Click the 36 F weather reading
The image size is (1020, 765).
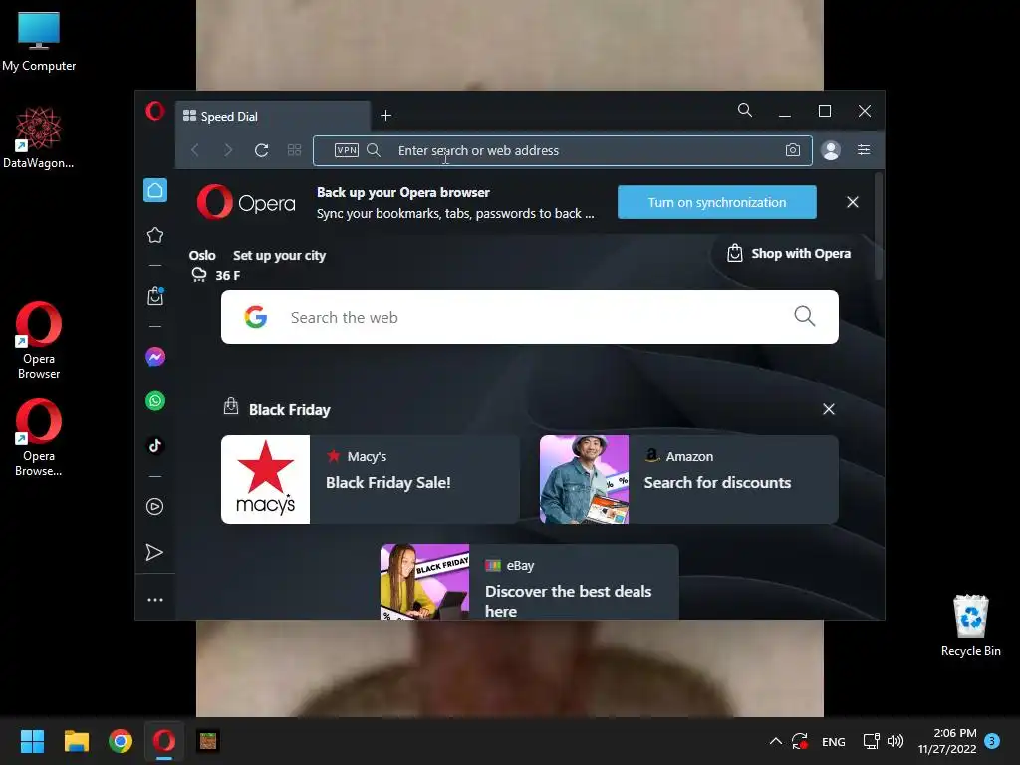228,275
